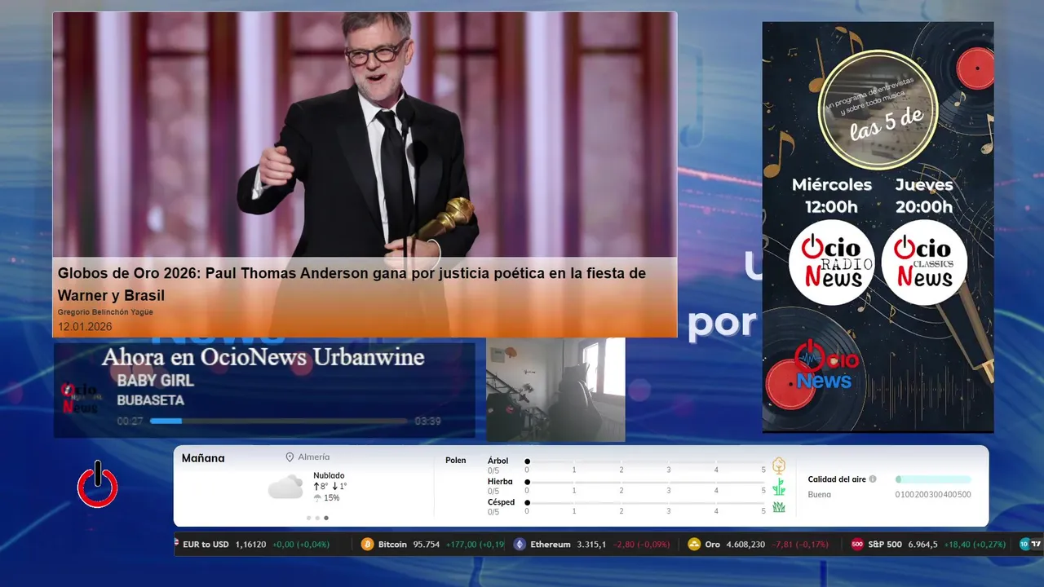This screenshot has width=1044, height=587.
Task: Select the second weather carousel dot
Action: (x=317, y=518)
